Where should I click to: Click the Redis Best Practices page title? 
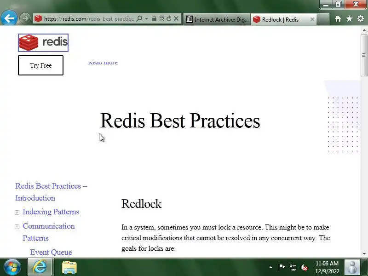tap(180, 121)
